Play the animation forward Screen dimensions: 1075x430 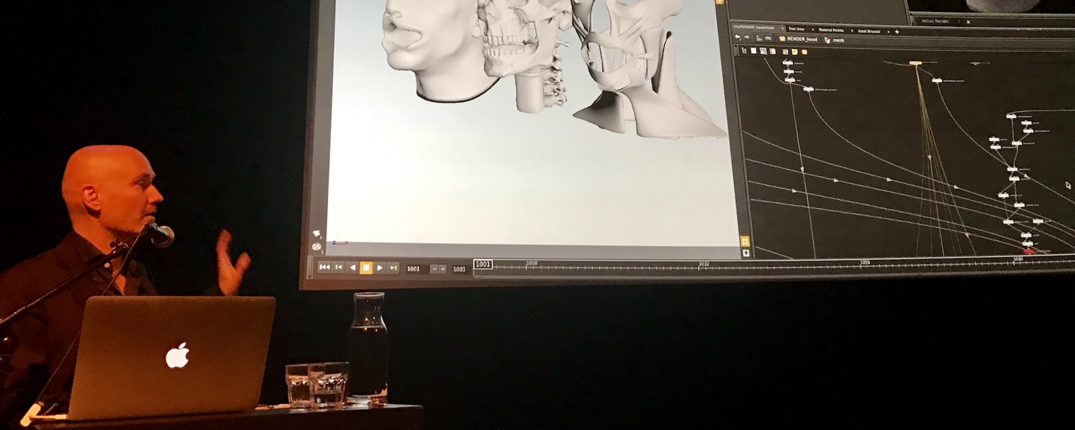coord(380,268)
